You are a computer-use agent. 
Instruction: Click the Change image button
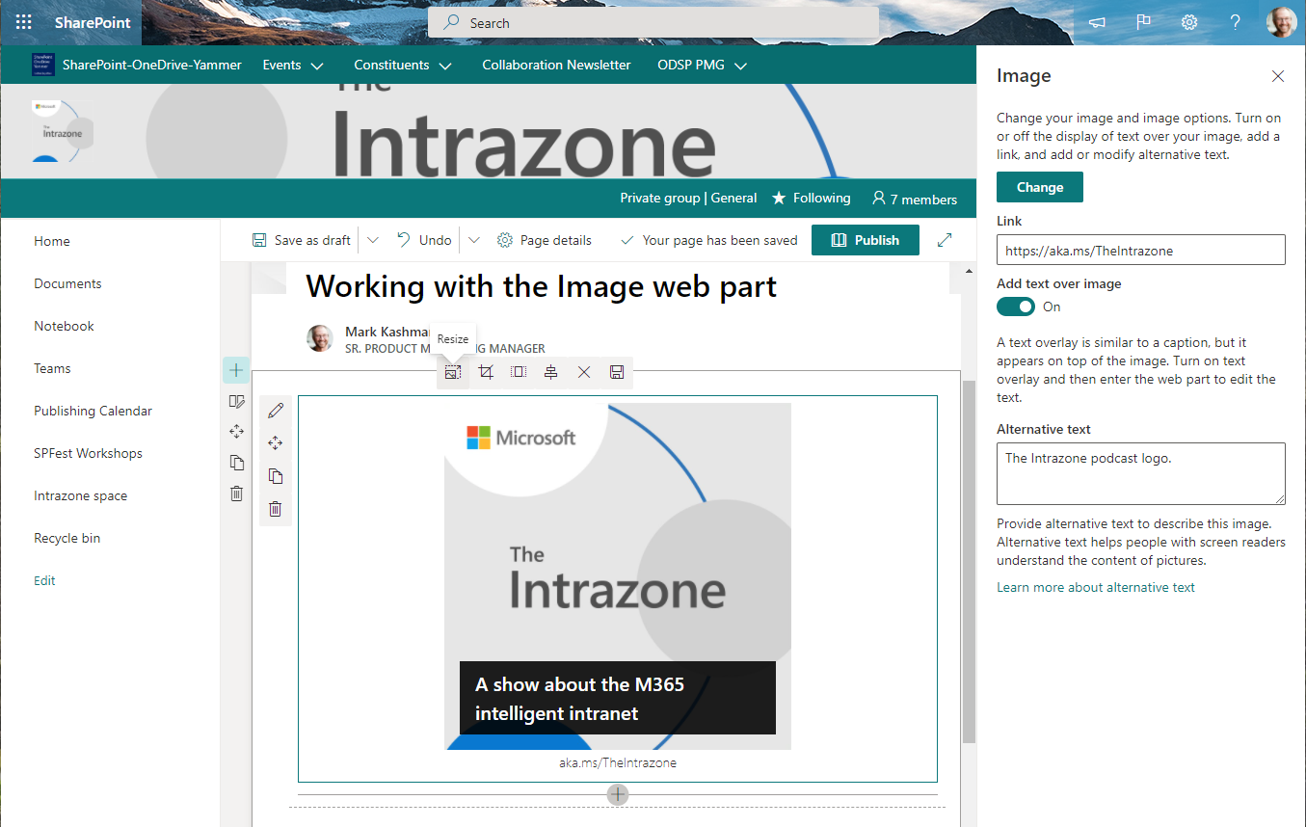pos(1040,187)
